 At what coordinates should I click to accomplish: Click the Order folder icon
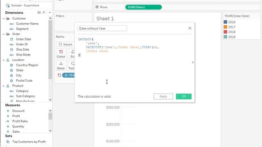(8, 34)
